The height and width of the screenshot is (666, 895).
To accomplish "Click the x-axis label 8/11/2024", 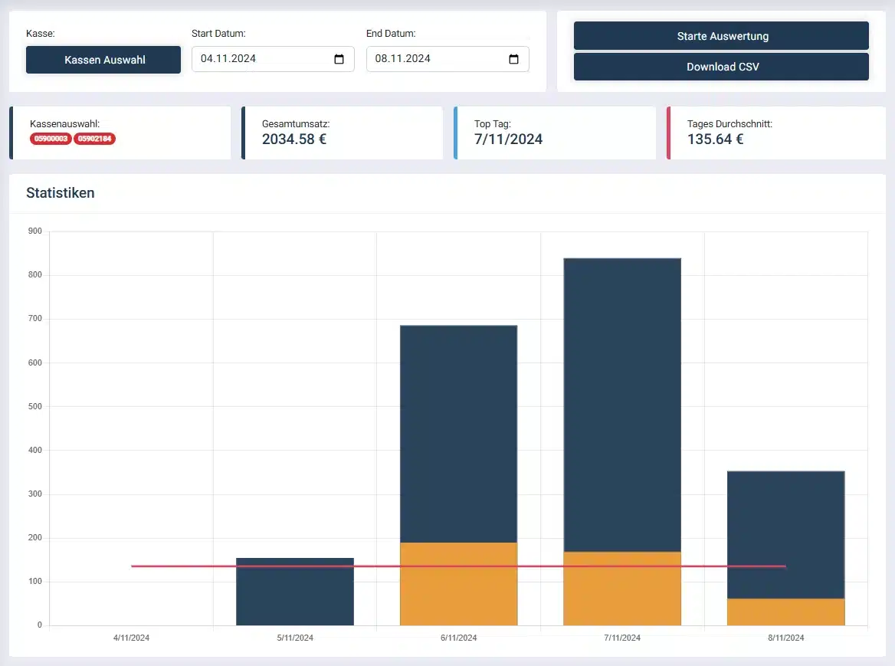I will (x=786, y=638).
